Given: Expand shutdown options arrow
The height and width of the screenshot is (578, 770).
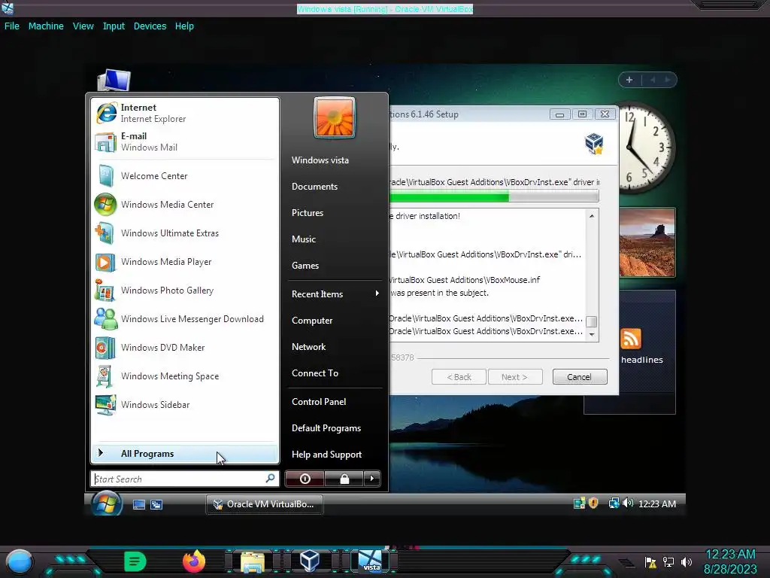Looking at the screenshot, I should click(x=372, y=479).
